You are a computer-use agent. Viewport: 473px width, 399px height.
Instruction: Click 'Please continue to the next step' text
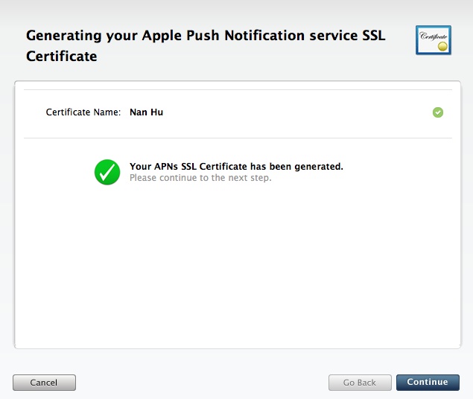[200, 179]
